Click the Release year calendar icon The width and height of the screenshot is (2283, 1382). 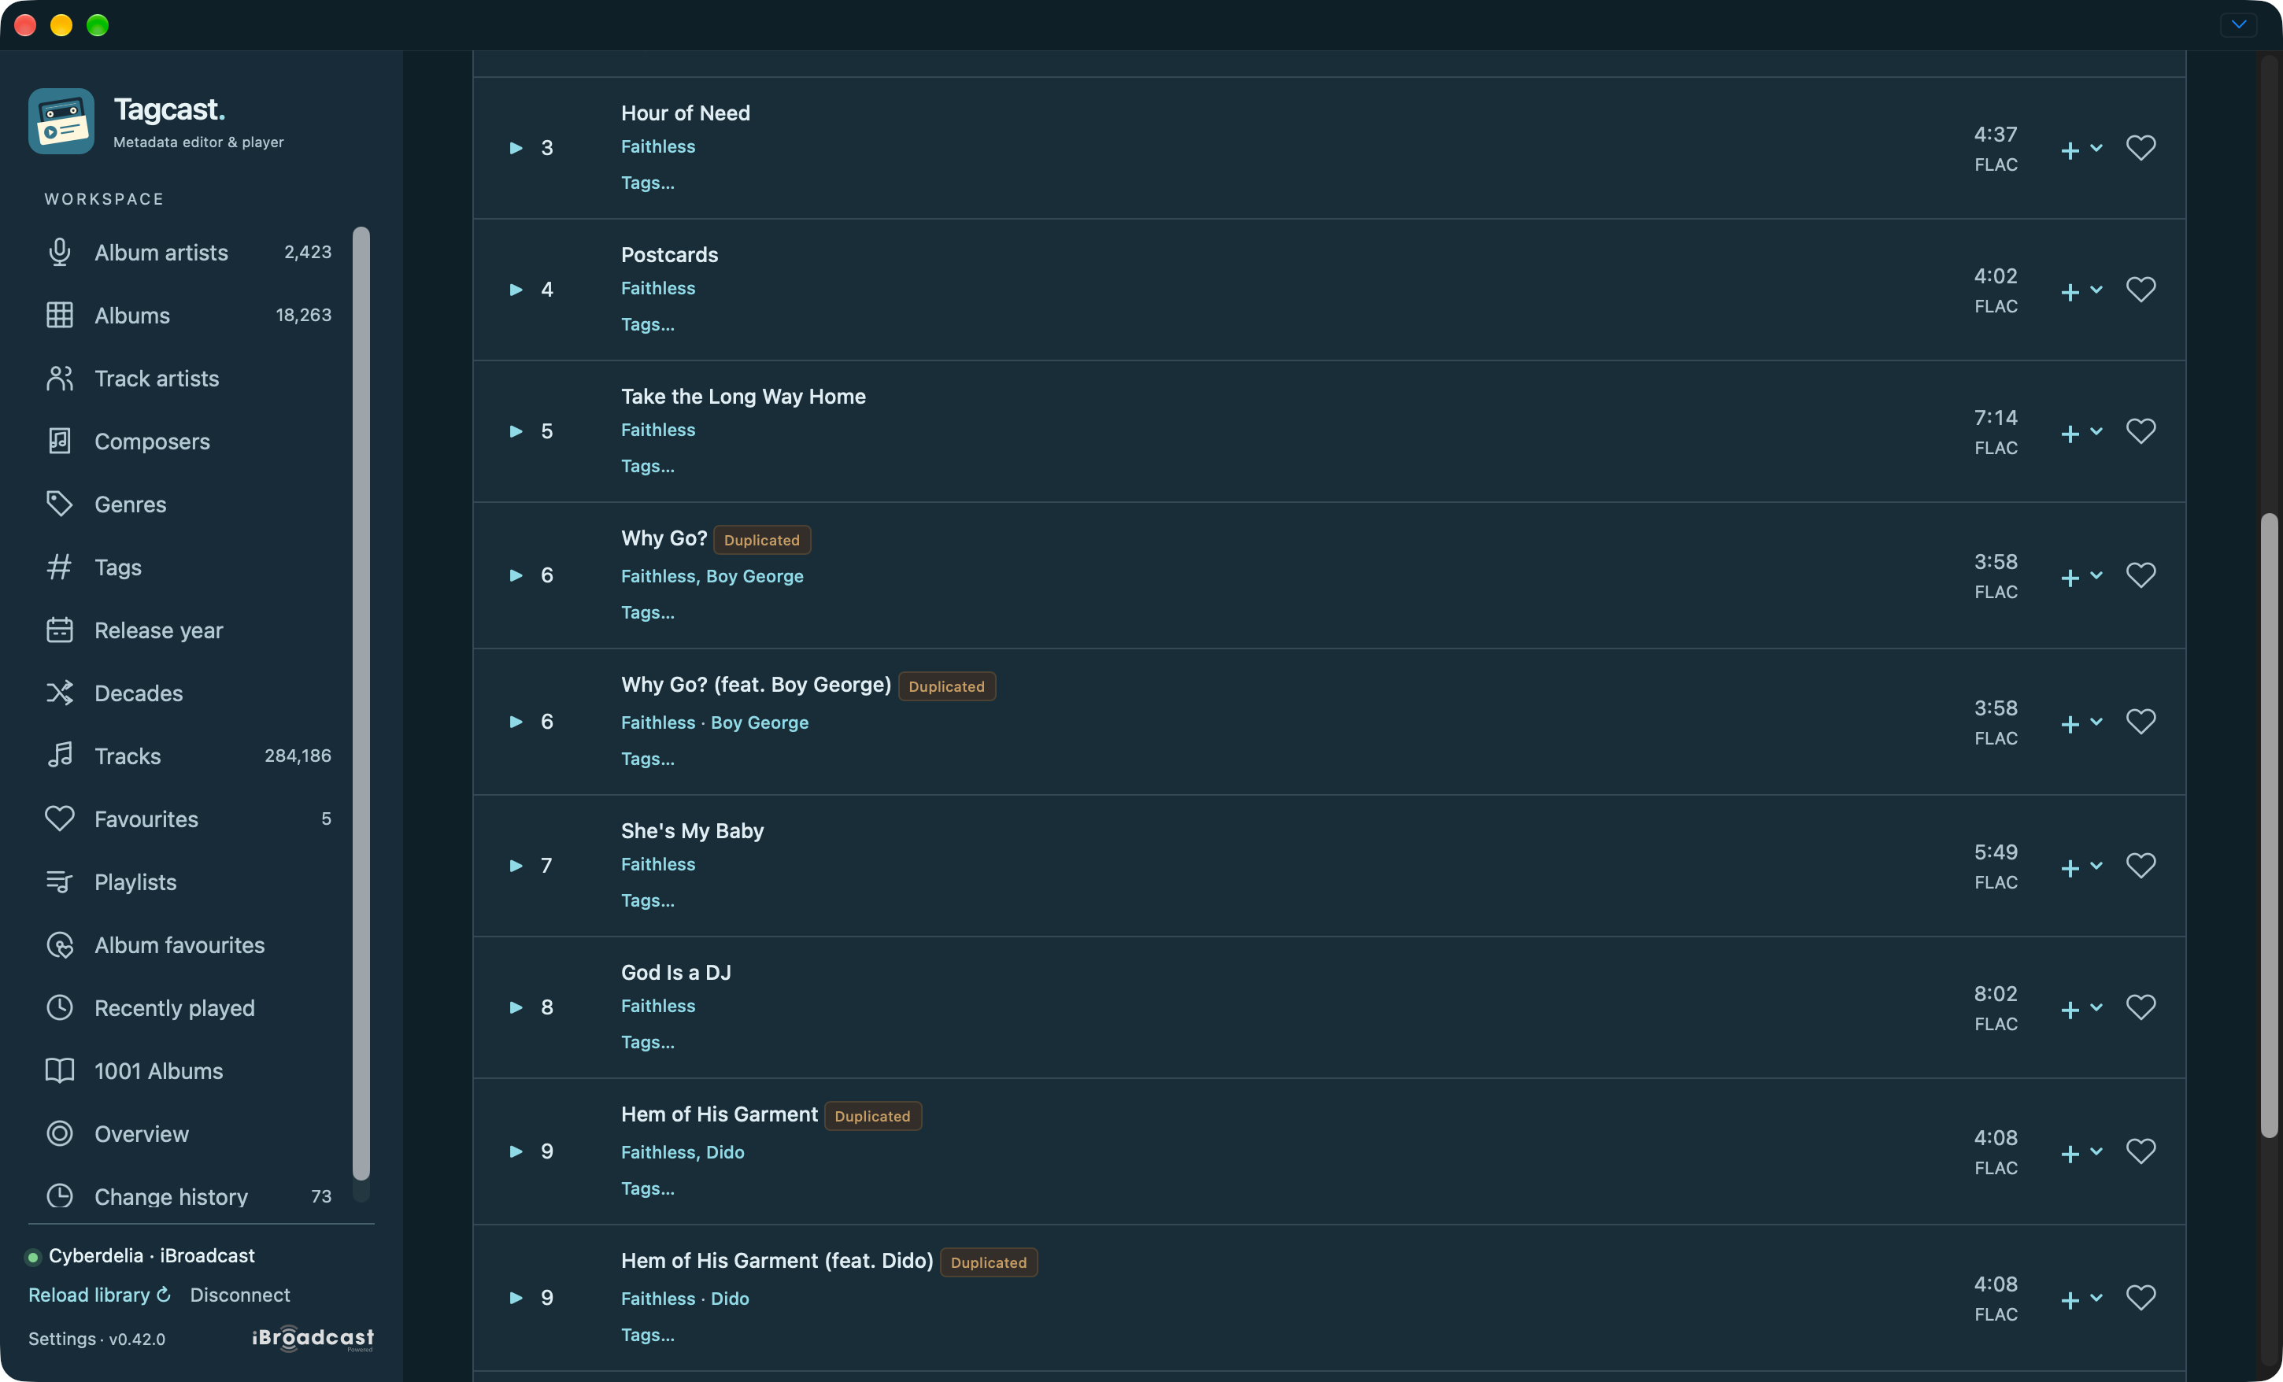59,630
